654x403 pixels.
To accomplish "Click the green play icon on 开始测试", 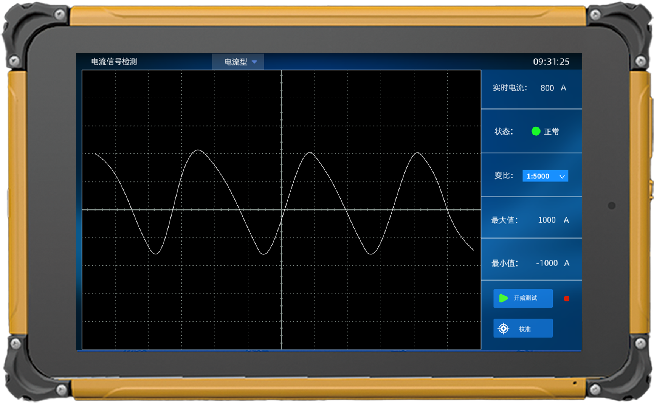I will pyautogui.click(x=503, y=298).
